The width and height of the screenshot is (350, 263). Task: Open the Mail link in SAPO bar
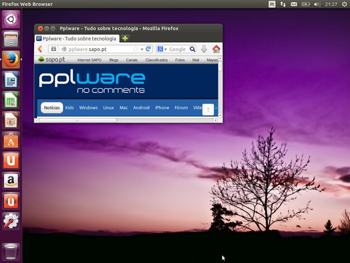(x=196, y=60)
